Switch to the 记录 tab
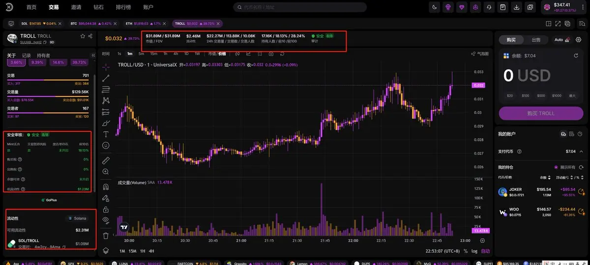This screenshot has height=265, width=590. [x=26, y=55]
